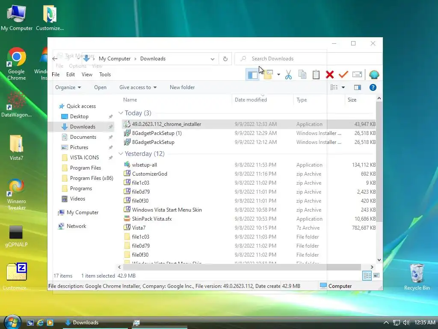Select the SkinPack Vista.sfx file
Image resolution: width=438 pixels, height=329 pixels.
coord(152,219)
